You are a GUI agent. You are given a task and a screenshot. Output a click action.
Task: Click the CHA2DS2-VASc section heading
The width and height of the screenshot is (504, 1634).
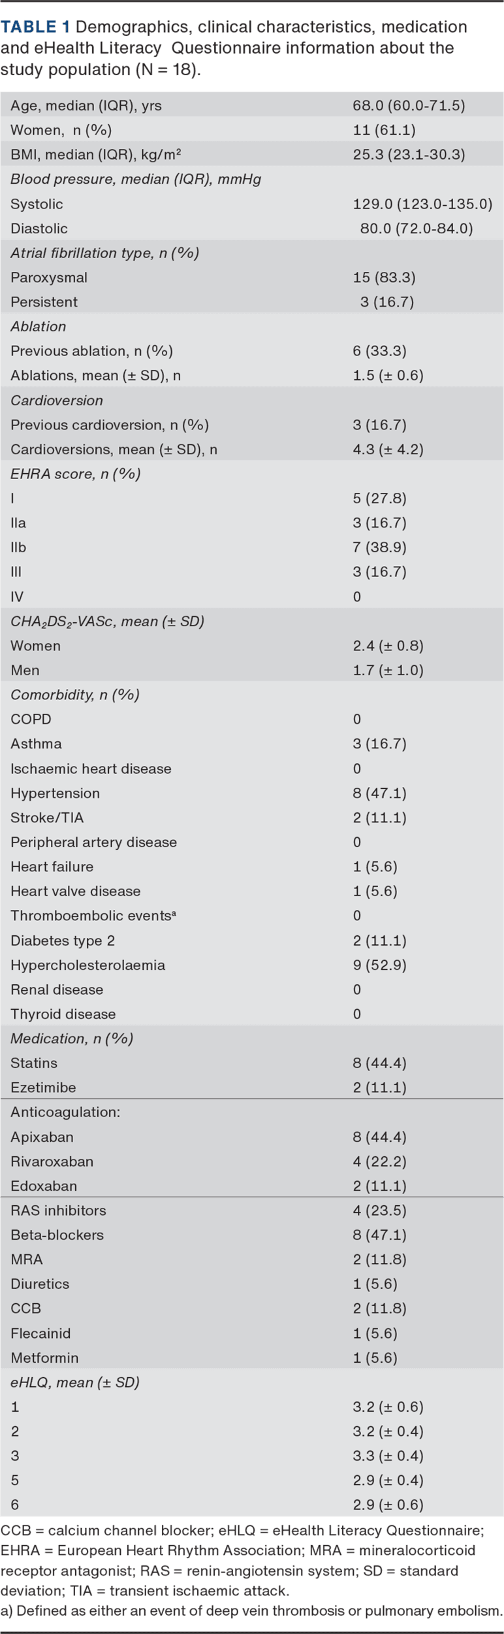(107, 622)
